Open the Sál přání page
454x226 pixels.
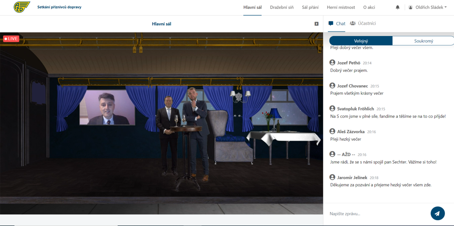pos(310,7)
